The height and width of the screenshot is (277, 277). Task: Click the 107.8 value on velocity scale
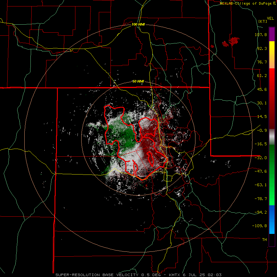(x=261, y=34)
